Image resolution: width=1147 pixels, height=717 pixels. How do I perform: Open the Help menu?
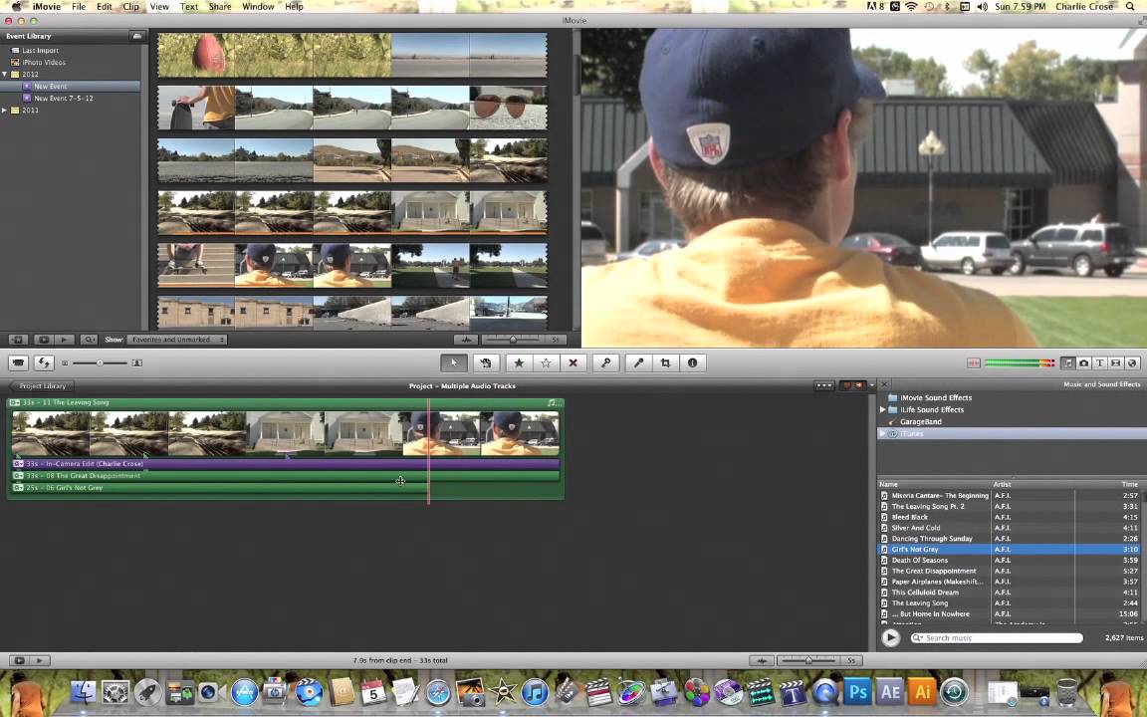tap(294, 7)
